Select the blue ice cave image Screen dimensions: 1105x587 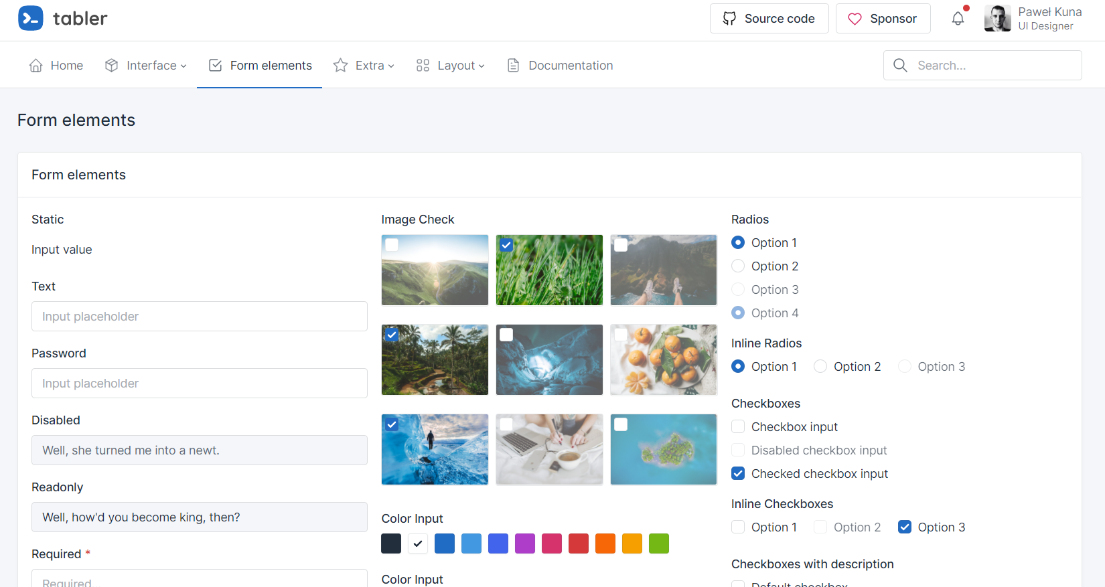point(549,359)
